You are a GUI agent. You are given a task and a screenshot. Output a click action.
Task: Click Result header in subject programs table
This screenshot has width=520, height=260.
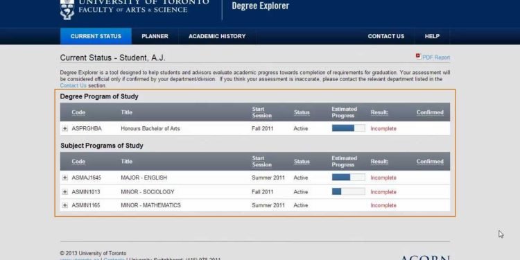point(379,162)
